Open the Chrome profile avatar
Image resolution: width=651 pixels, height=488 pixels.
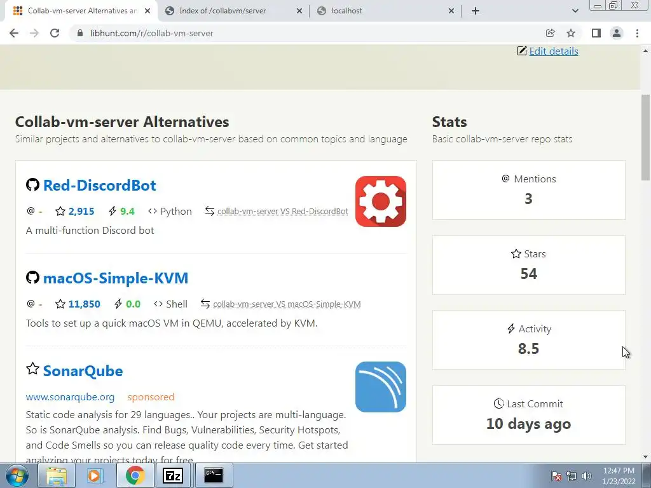click(617, 33)
